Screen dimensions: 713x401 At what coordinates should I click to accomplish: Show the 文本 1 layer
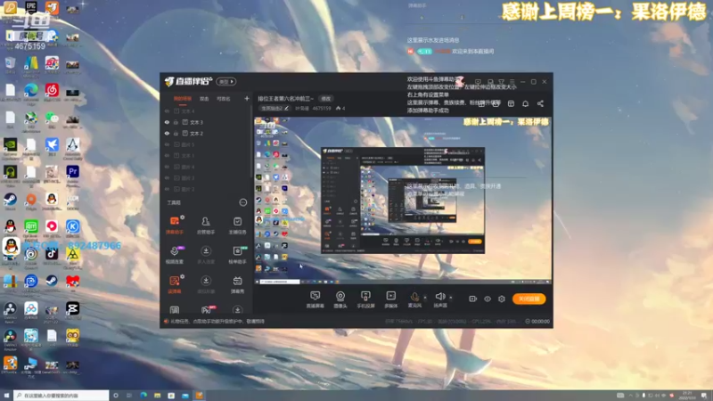tap(167, 155)
